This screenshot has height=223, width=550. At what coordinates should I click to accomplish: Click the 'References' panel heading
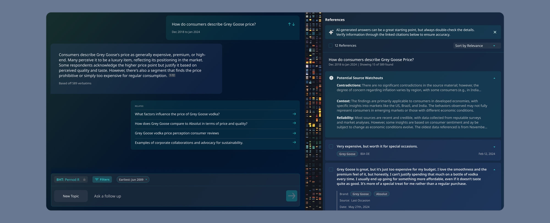pos(335,20)
